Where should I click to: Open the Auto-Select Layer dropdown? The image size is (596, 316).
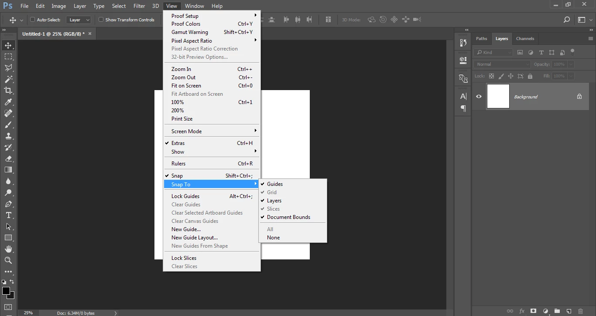(x=79, y=20)
